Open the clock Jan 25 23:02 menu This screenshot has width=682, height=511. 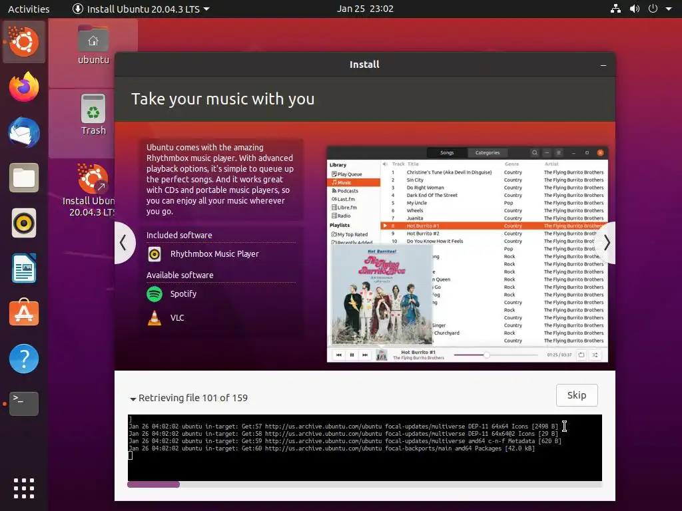[x=365, y=9]
